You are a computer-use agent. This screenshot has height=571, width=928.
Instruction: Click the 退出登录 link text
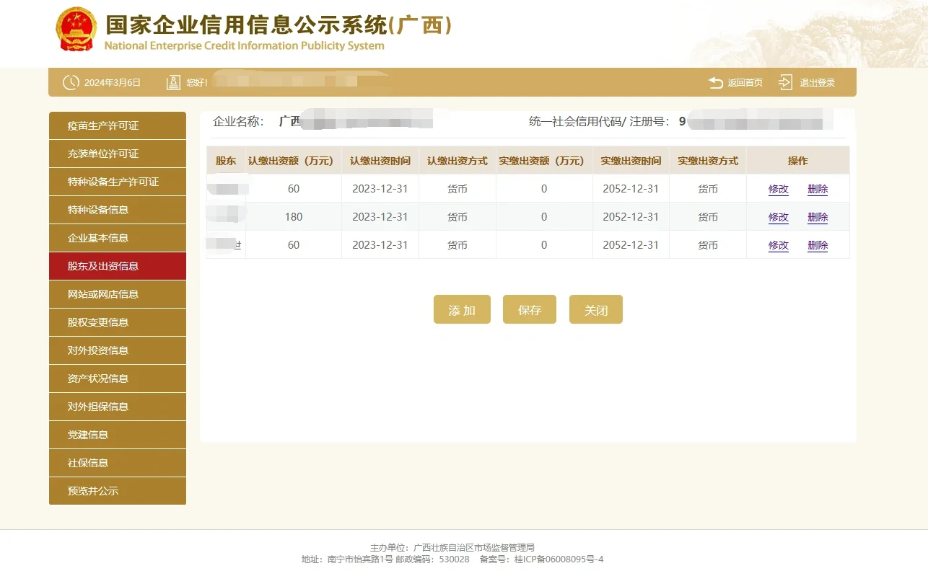click(817, 83)
